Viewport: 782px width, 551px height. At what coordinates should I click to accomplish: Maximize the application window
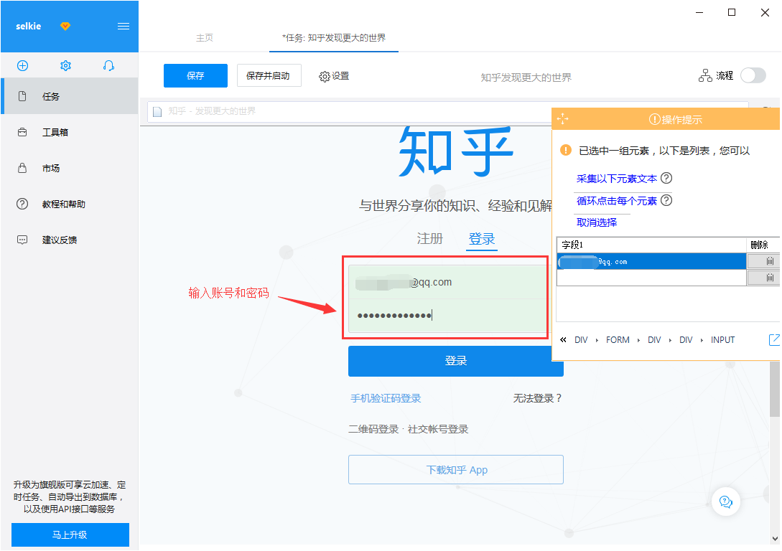click(732, 12)
